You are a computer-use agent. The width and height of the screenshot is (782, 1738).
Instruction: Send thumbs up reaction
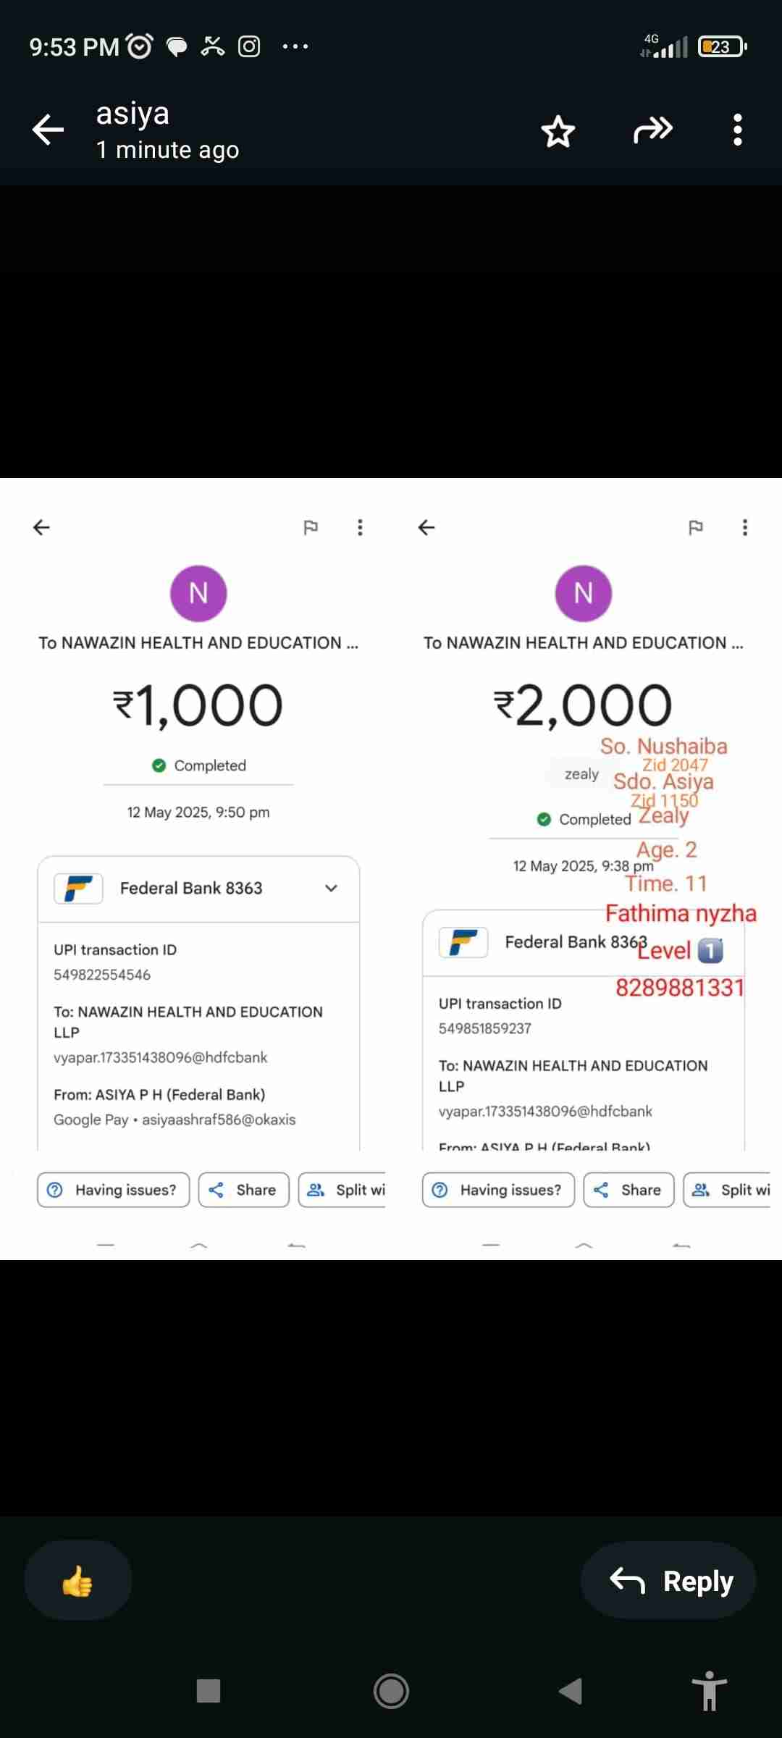tap(77, 1581)
